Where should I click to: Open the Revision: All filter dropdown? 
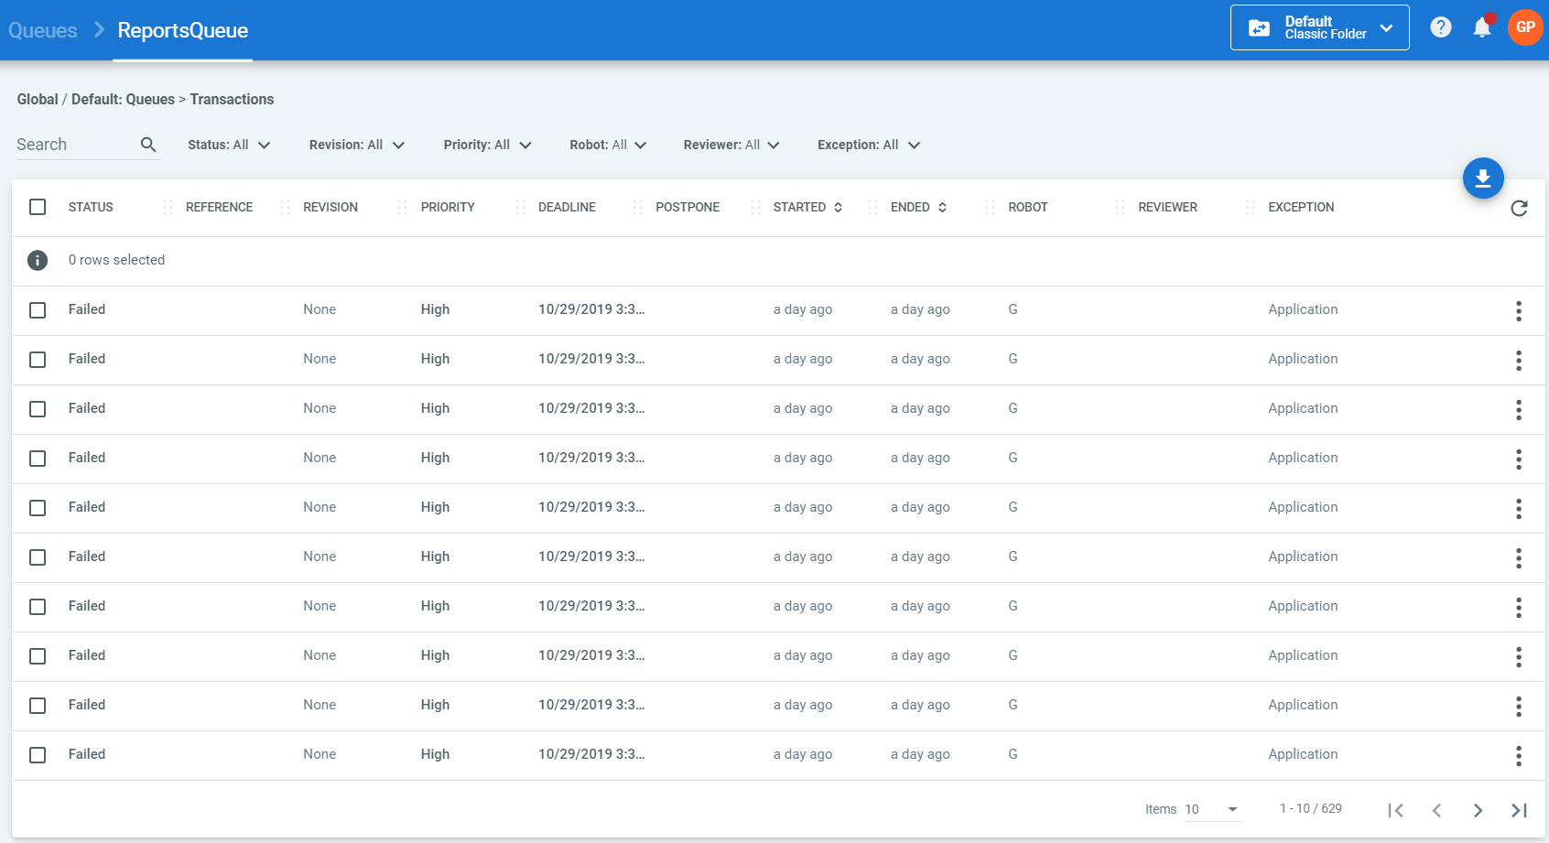357,145
